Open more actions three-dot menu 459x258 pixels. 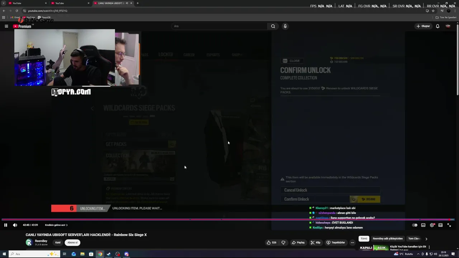[x=352, y=243]
